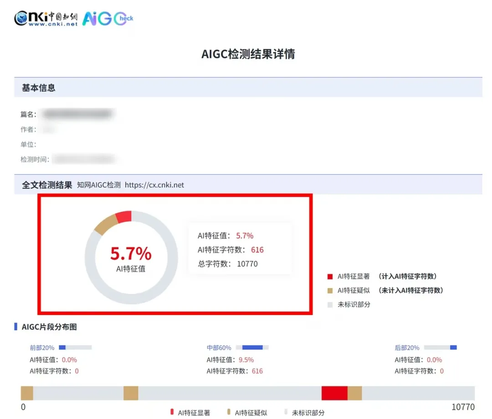Click the 0 axis label under the bar
The width and height of the screenshot is (492, 419).
[23, 407]
